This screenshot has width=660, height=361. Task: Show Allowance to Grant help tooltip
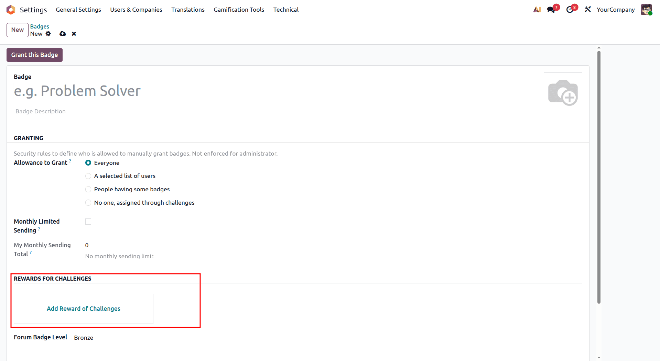(x=70, y=160)
